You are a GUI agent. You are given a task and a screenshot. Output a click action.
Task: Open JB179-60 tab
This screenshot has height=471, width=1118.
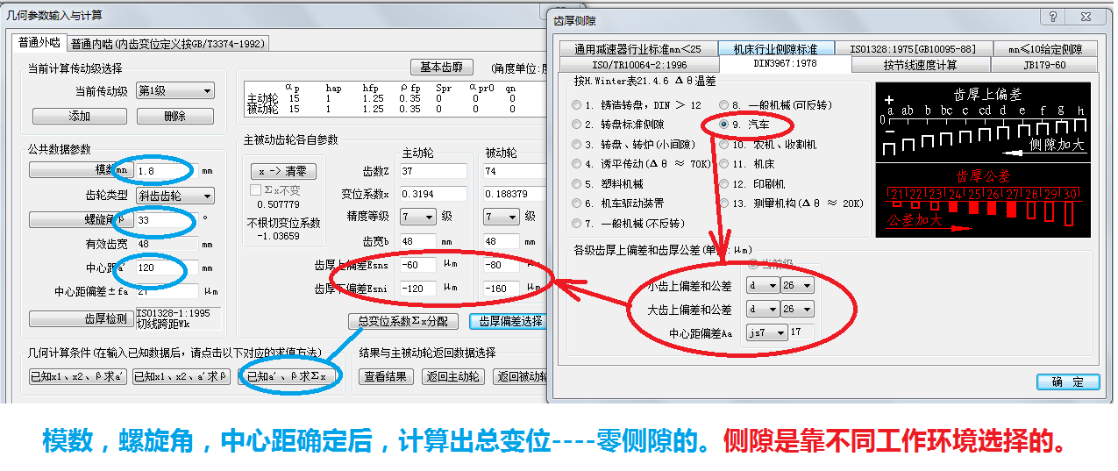coord(1043,65)
